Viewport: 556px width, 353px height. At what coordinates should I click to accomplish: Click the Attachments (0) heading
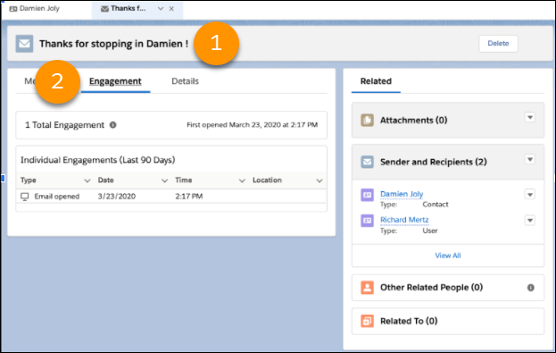(x=413, y=121)
